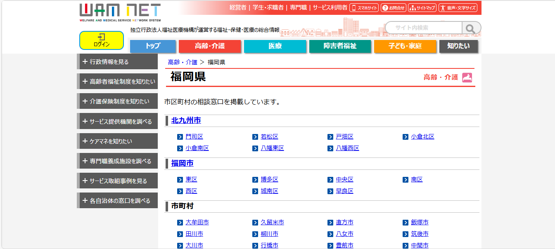The image size is (555, 249).
Task: Expand the 行政情報を見る sidebar section
Action: 118,62
